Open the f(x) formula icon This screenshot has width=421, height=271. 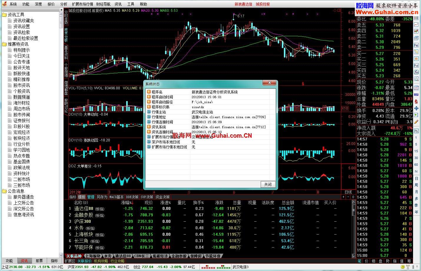[416, 72]
